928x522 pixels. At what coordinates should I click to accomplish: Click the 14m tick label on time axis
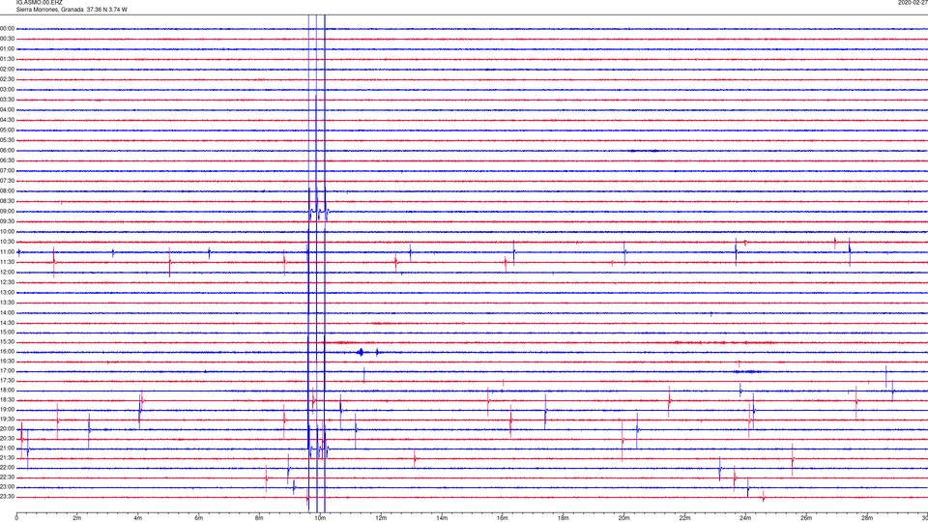pyautogui.click(x=442, y=518)
